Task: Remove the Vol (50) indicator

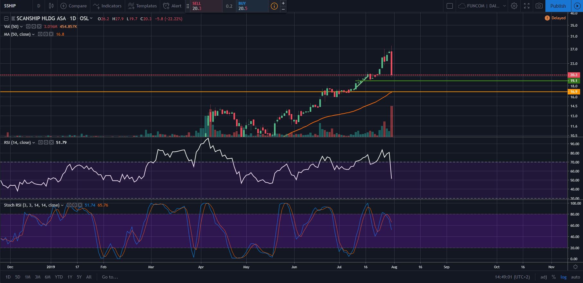Action: (x=39, y=26)
